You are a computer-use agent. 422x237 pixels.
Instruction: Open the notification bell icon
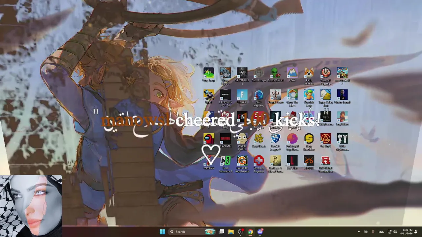(416, 232)
